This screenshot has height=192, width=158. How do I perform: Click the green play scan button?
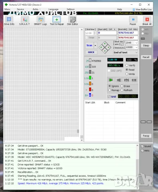coord(111,80)
